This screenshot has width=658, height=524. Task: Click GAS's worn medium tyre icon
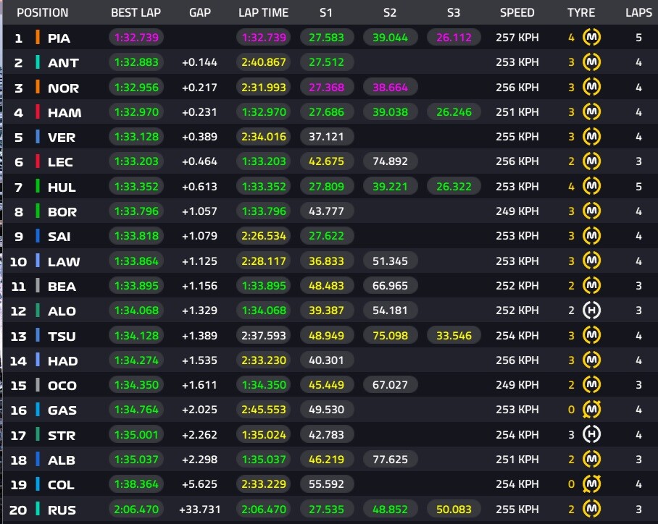point(593,410)
